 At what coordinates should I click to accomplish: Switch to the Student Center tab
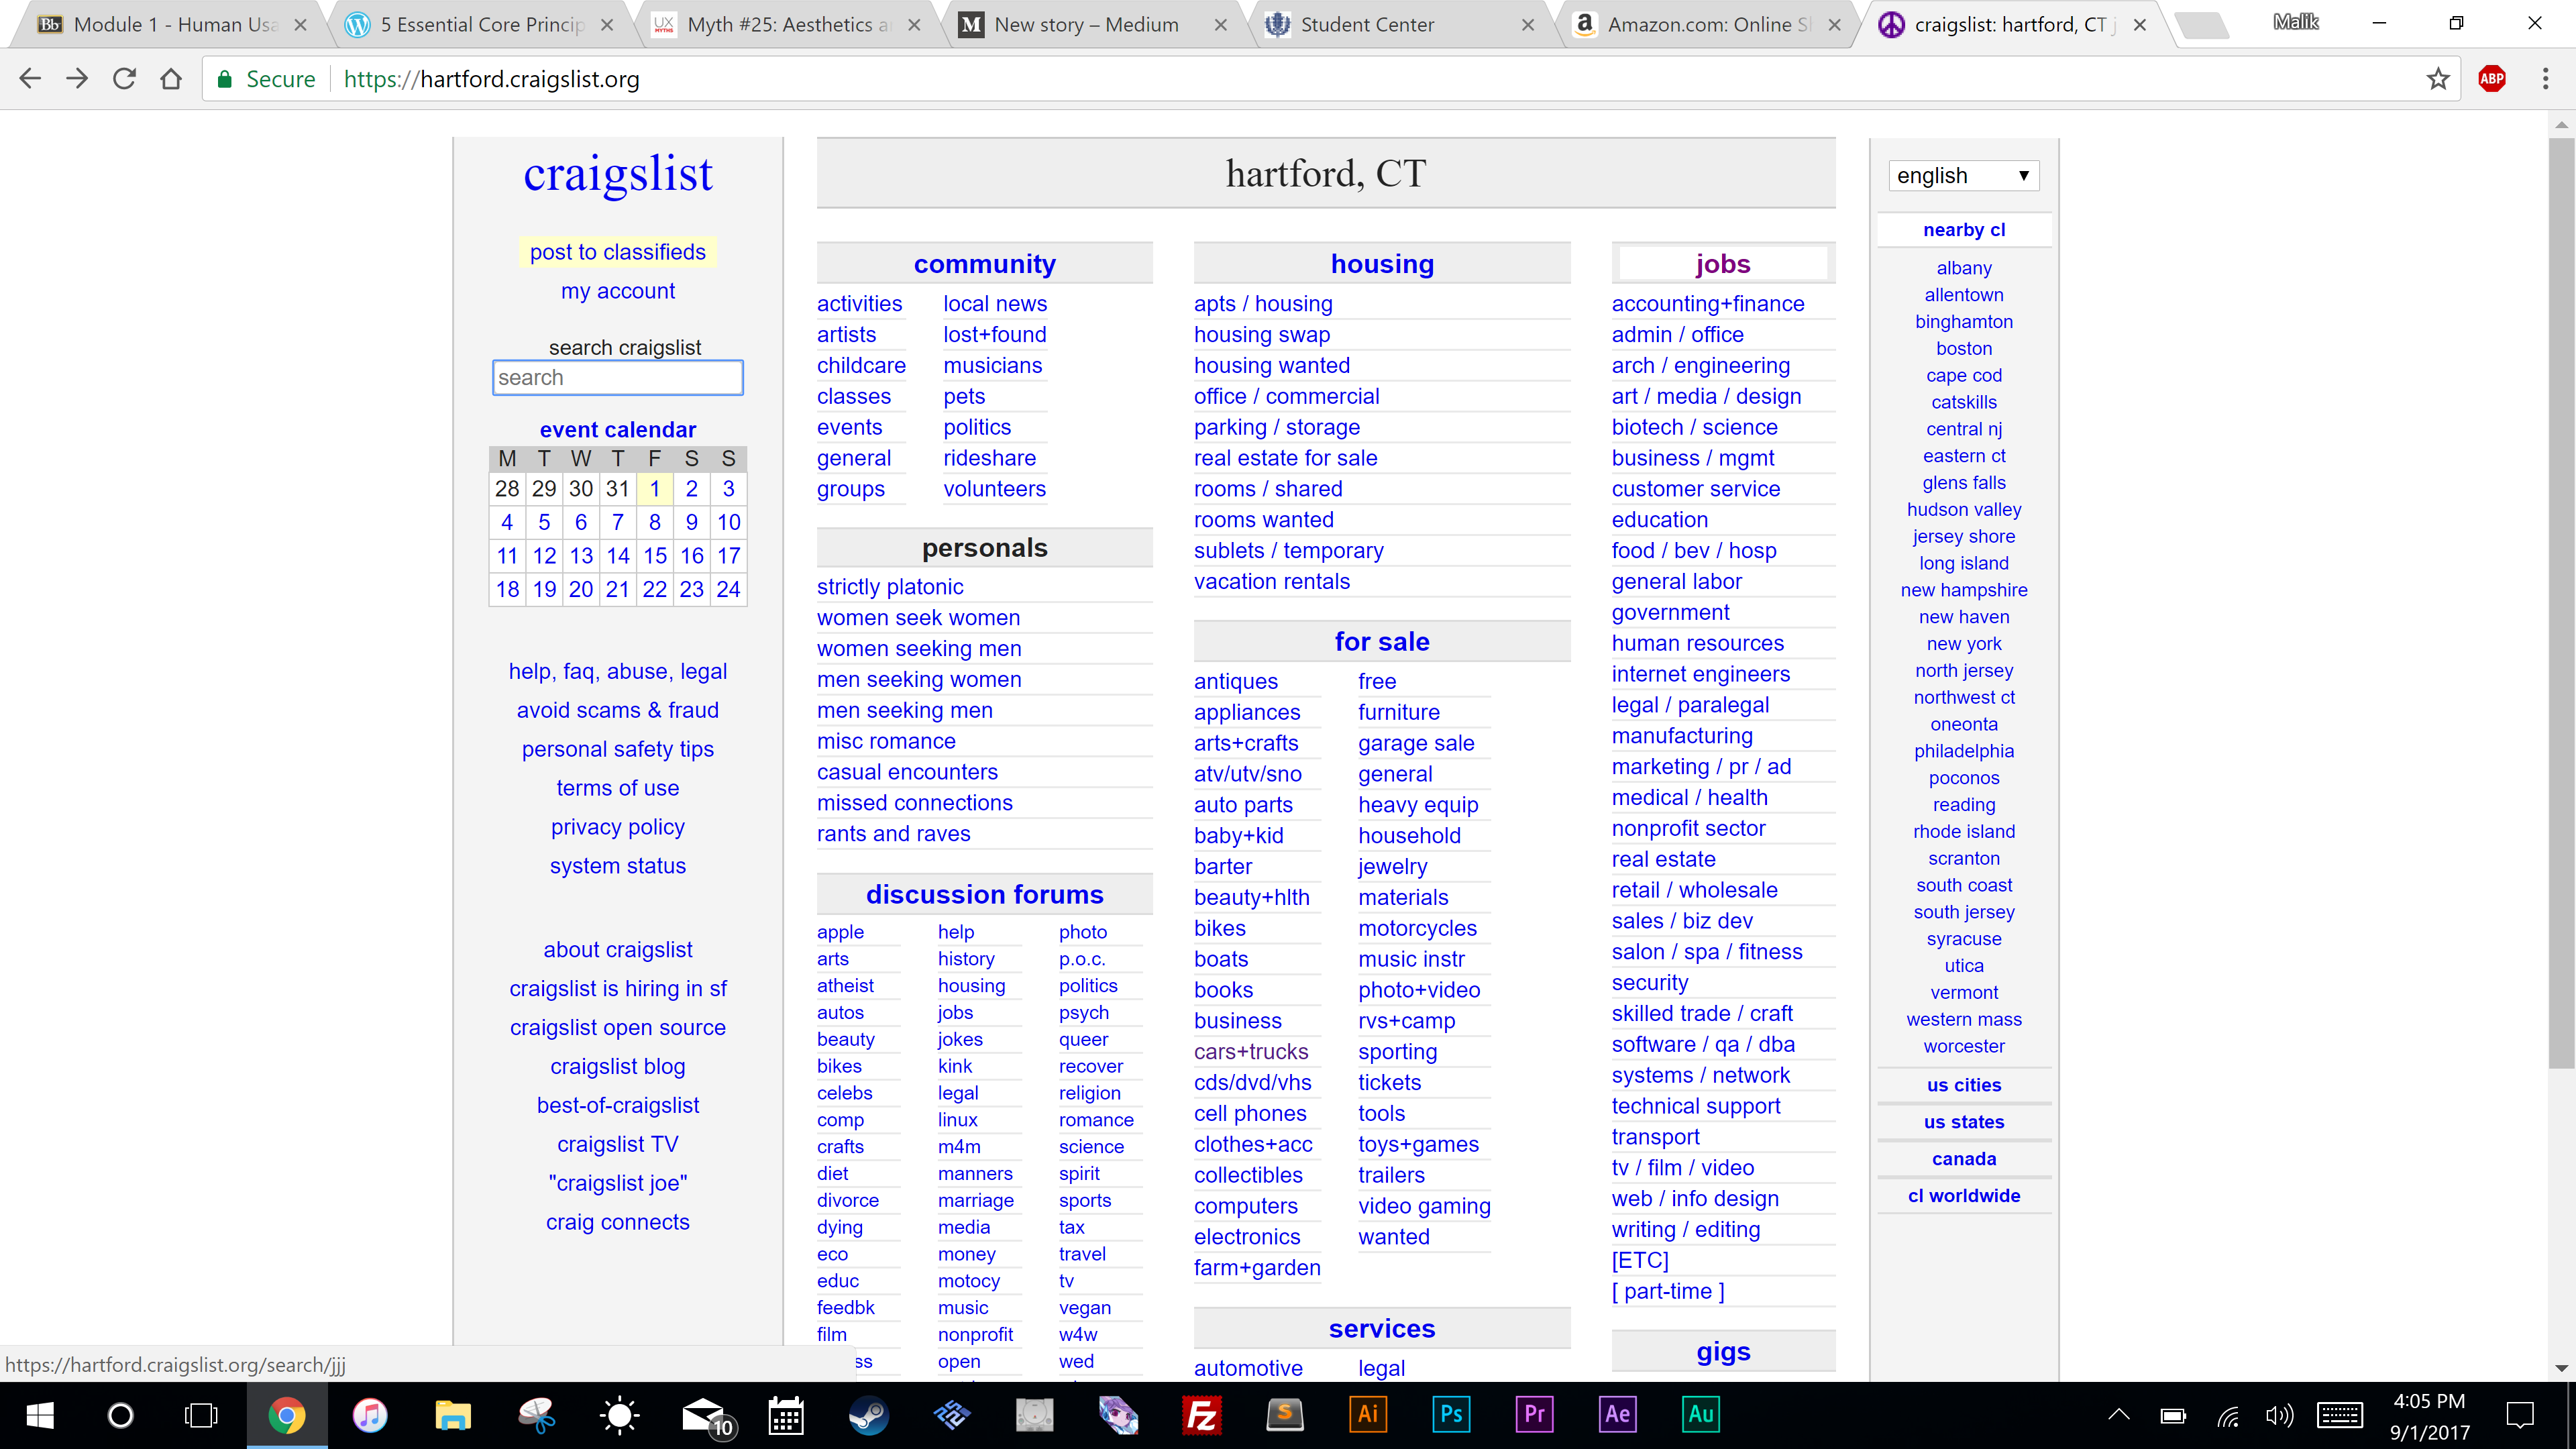point(1367,25)
